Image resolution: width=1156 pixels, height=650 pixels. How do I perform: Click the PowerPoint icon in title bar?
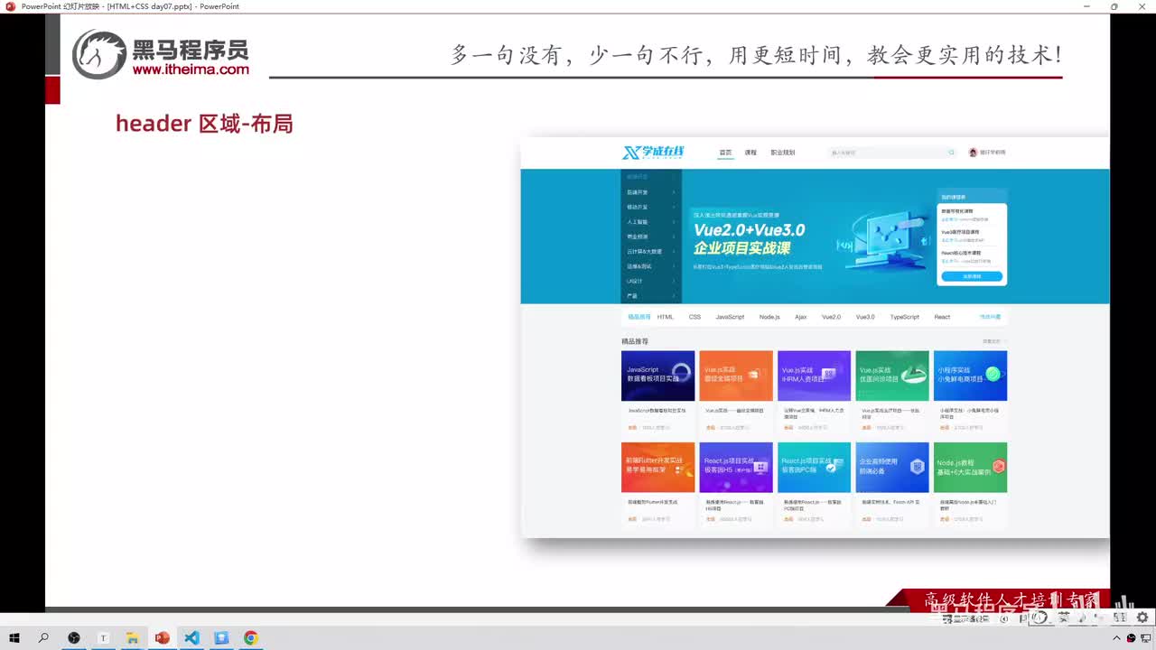(x=11, y=6)
